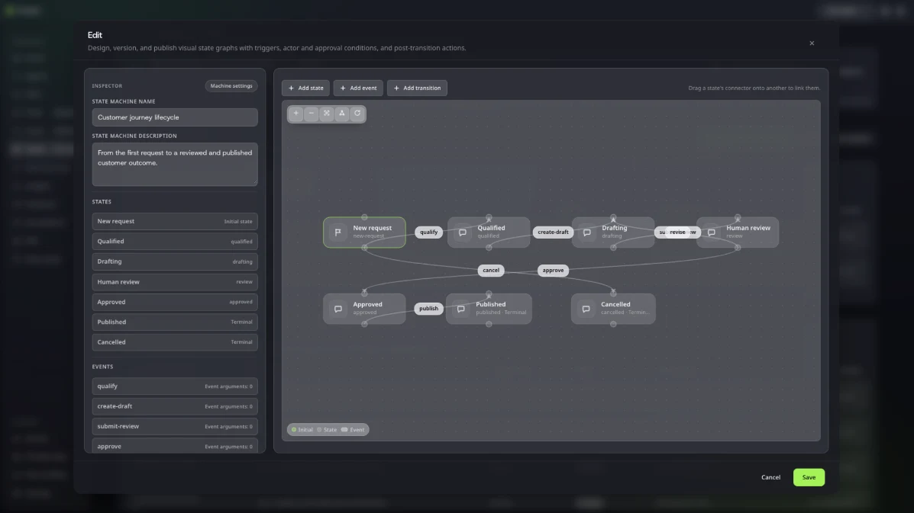Select the Approved node on canvas
Viewport: 914px width, 513px height.
tap(364, 309)
